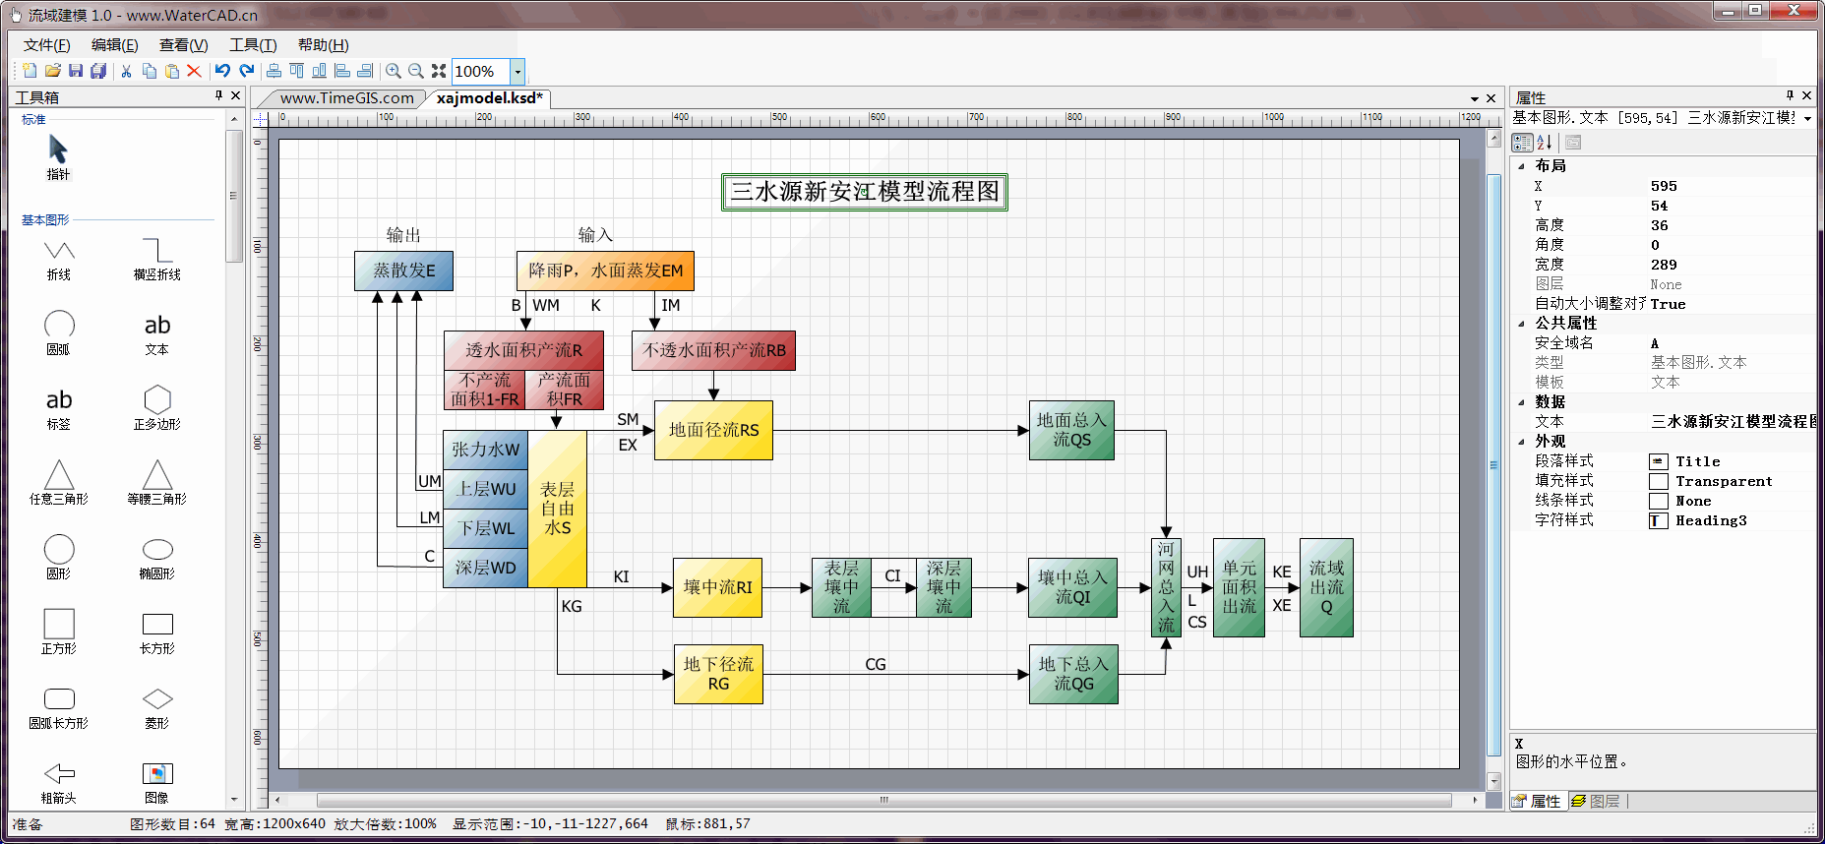
Task: Select the Ellipse (椭圆形) tool
Action: [x=157, y=558]
